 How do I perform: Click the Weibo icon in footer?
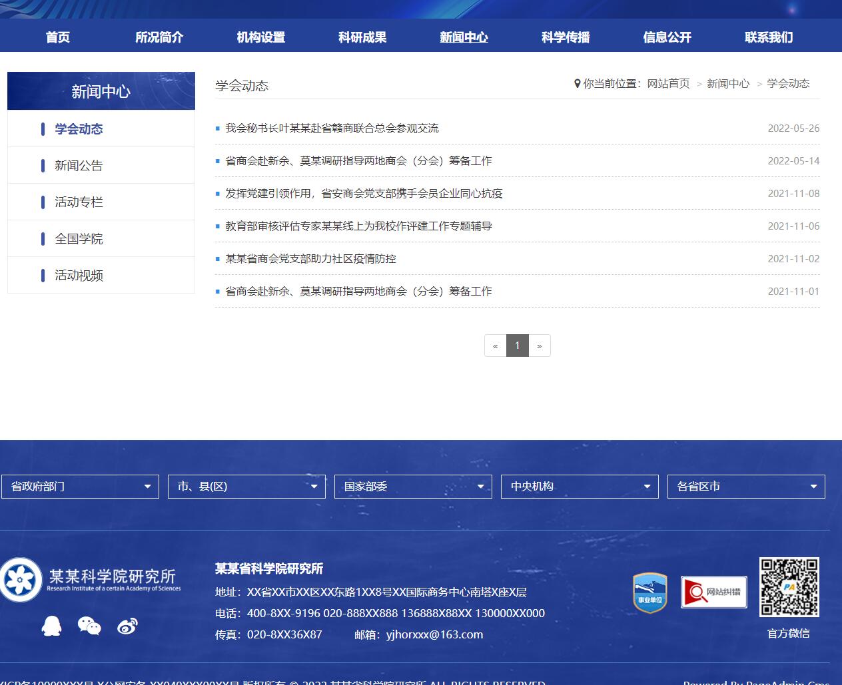[127, 626]
